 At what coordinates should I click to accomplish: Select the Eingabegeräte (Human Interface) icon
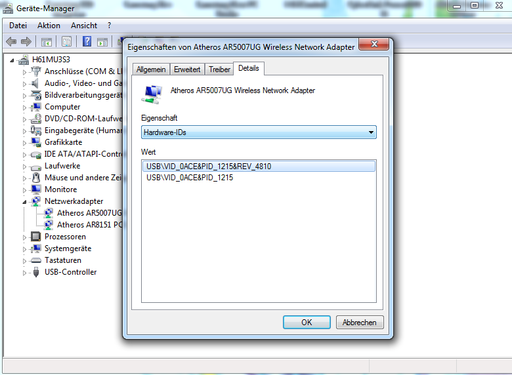[x=35, y=130]
